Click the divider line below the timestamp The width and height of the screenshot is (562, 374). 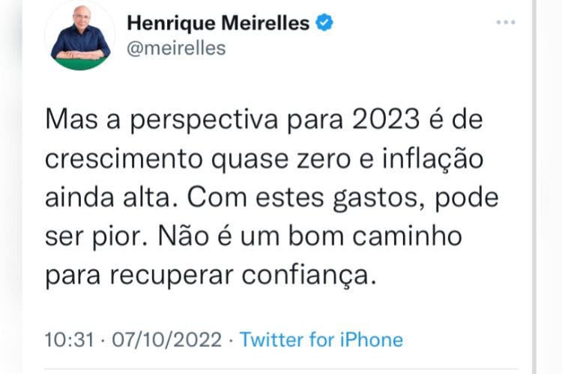[281, 369]
